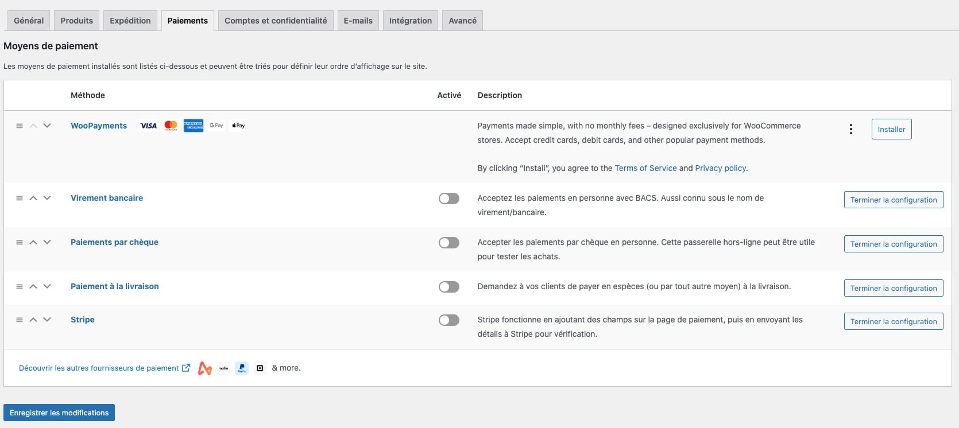The image size is (959, 428).
Task: Select the Paiements tab
Action: [x=188, y=21]
